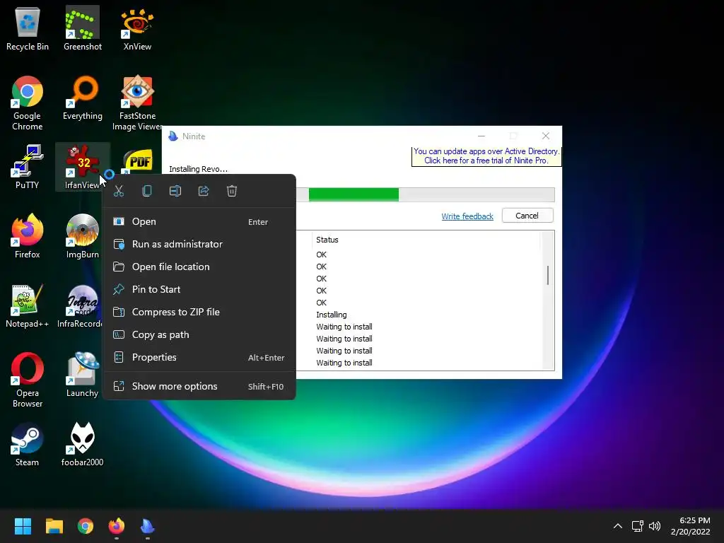724x543 pixels.
Task: Switch to Firefox on the taskbar
Action: [117, 526]
